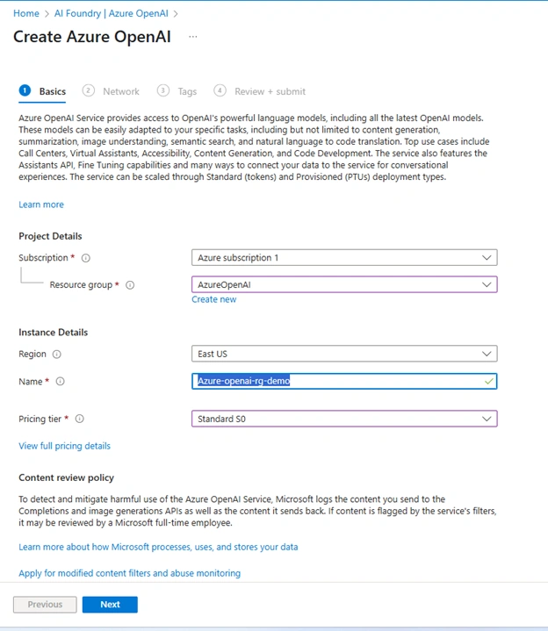Image resolution: width=548 pixels, height=631 pixels.
Task: Open the Resource group dropdown showing AzureOpenAI
Action: pos(344,284)
